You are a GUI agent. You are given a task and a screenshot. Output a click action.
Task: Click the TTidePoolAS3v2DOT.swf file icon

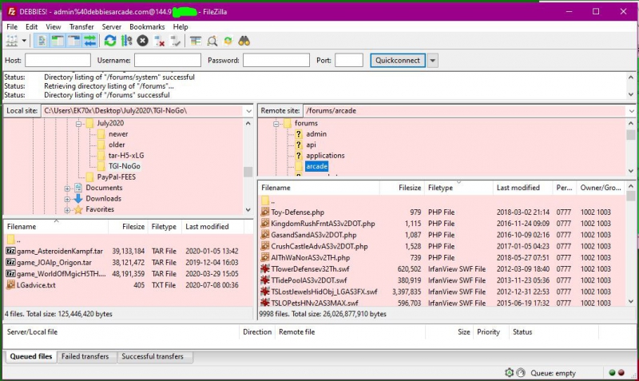265,280
